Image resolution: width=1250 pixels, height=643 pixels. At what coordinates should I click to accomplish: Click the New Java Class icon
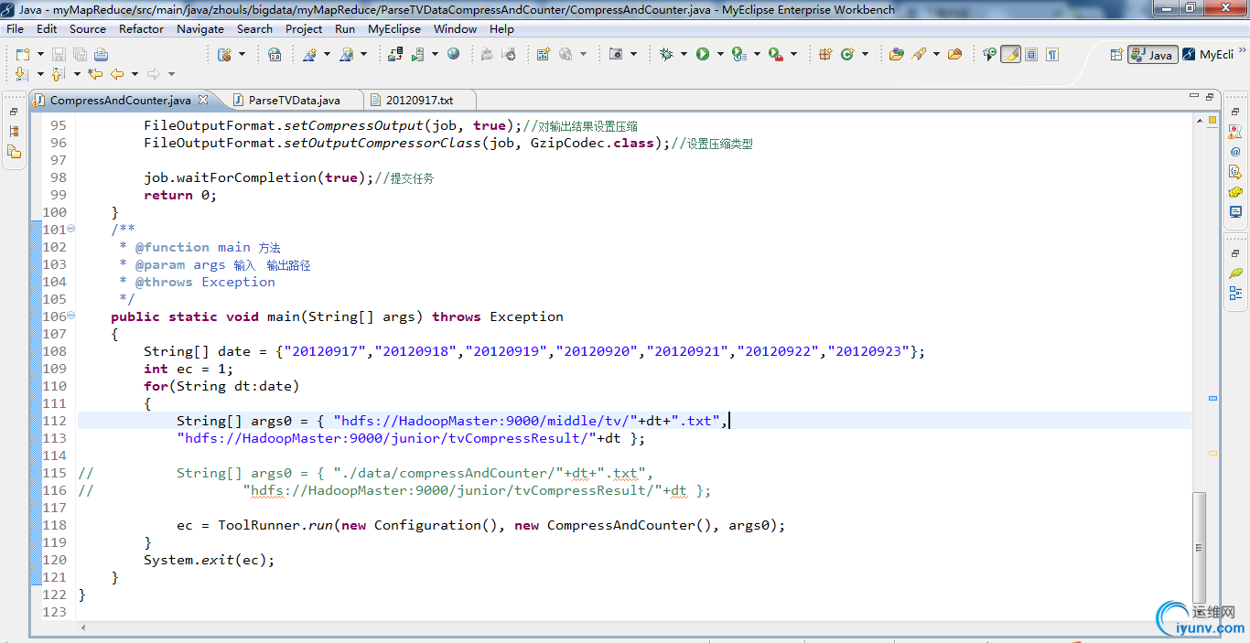[x=847, y=54]
